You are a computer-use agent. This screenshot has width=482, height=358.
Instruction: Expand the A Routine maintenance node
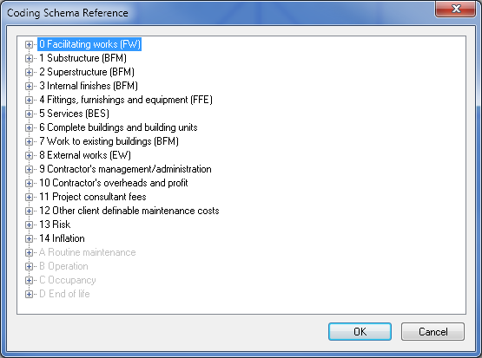point(29,252)
